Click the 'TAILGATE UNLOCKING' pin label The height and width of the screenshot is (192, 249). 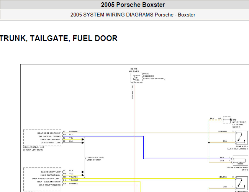(x=49, y=136)
